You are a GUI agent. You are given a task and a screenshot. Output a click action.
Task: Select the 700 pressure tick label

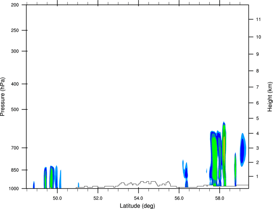tap(15, 148)
